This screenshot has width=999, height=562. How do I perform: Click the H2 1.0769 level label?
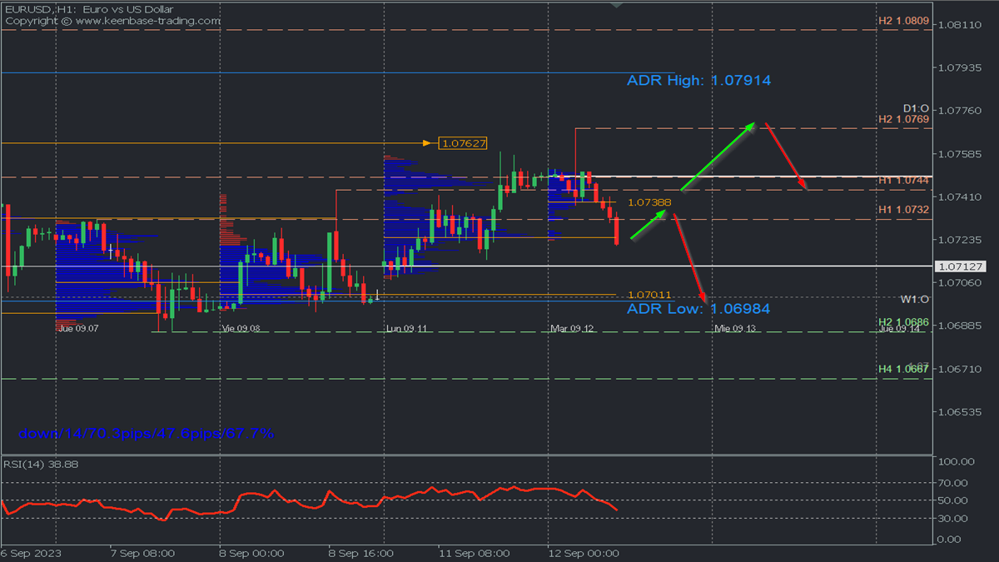[x=903, y=119]
